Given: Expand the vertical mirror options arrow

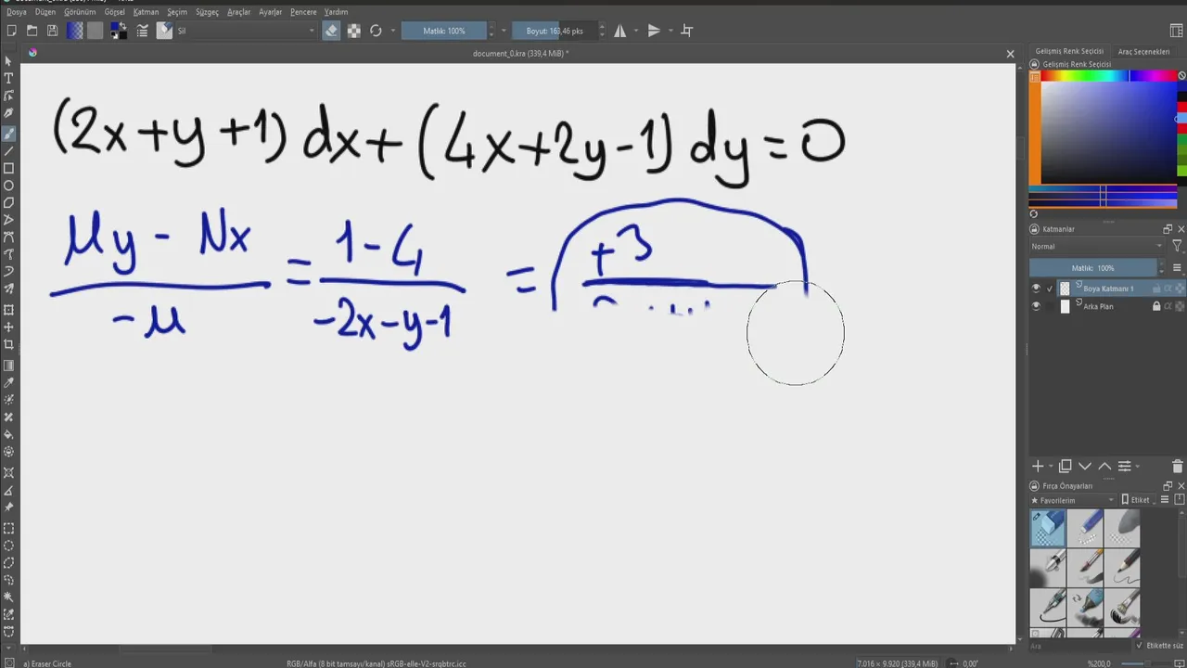Looking at the screenshot, I should tap(669, 31).
